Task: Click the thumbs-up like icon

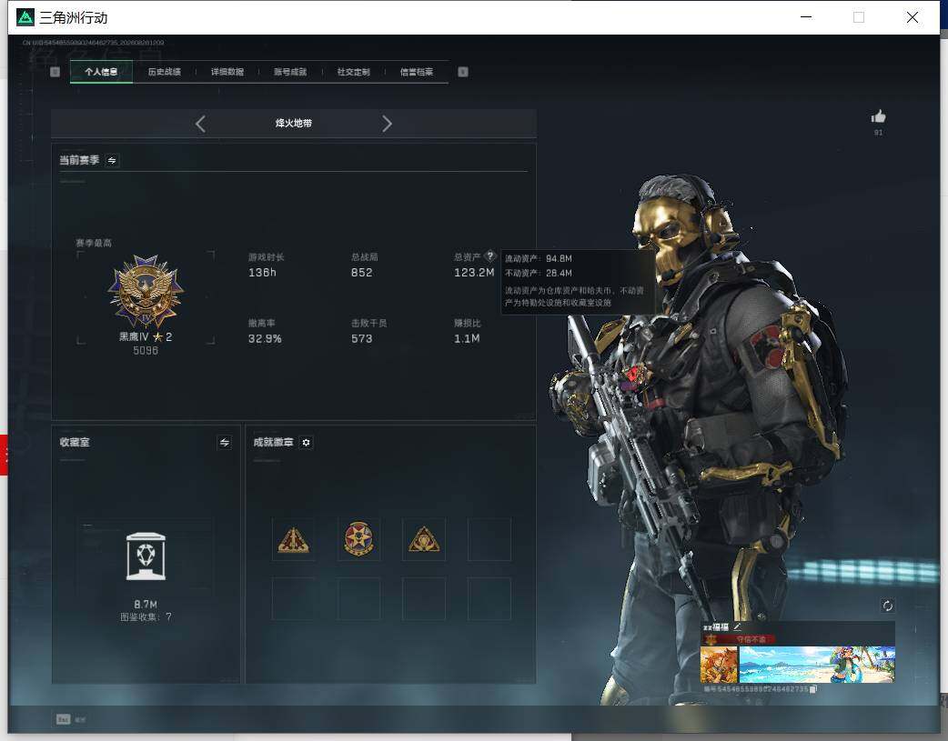Action: 879,116
